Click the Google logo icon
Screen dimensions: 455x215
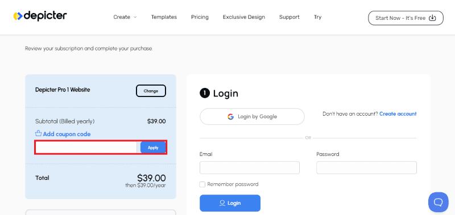pyautogui.click(x=231, y=117)
